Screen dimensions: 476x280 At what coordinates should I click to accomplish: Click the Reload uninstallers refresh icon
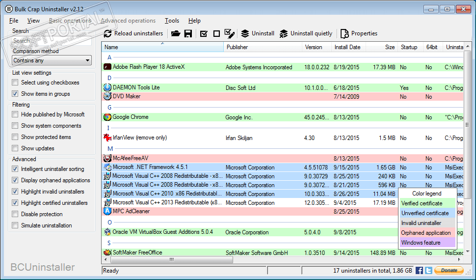point(107,33)
